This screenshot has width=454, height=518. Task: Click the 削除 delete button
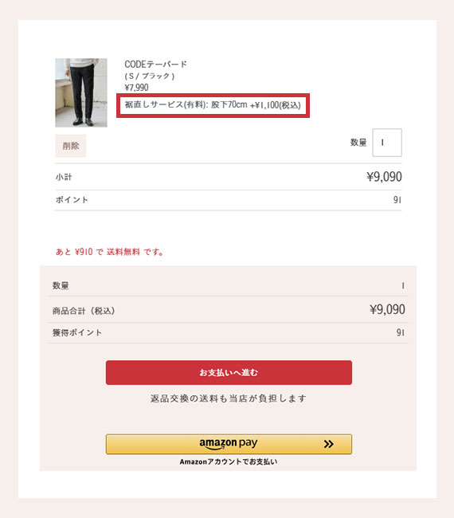71,146
